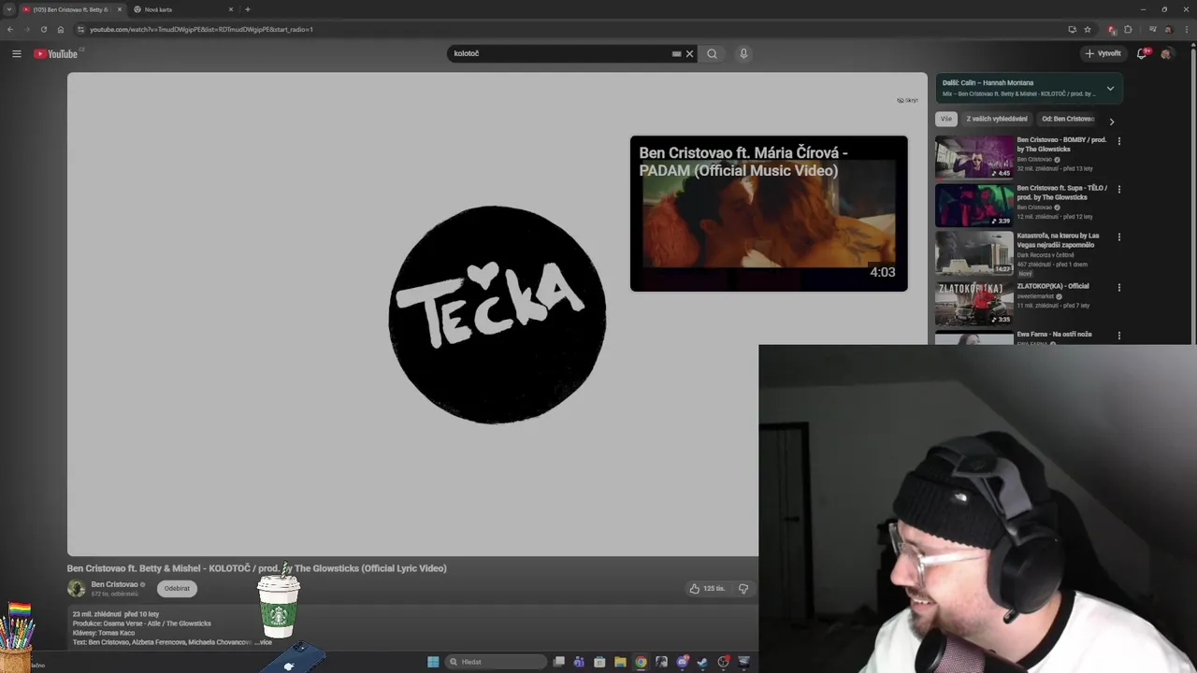Bookmark this page with the star
Screen dimensions: 1197x673
pyautogui.click(x=1087, y=29)
